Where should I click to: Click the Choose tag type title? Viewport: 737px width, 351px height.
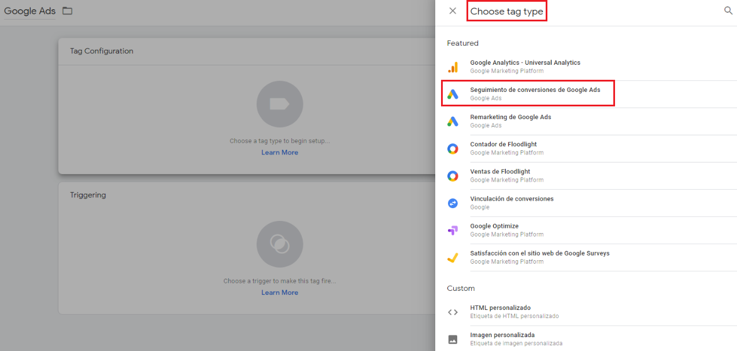tap(506, 11)
